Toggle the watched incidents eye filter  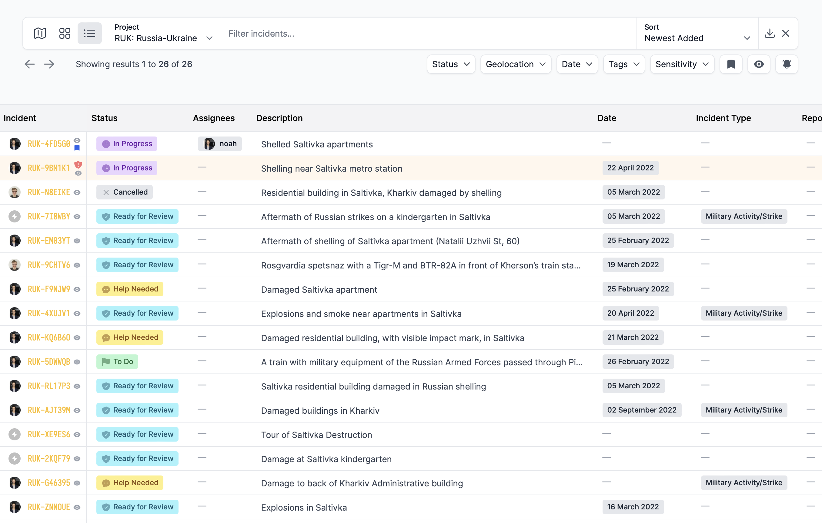759,64
